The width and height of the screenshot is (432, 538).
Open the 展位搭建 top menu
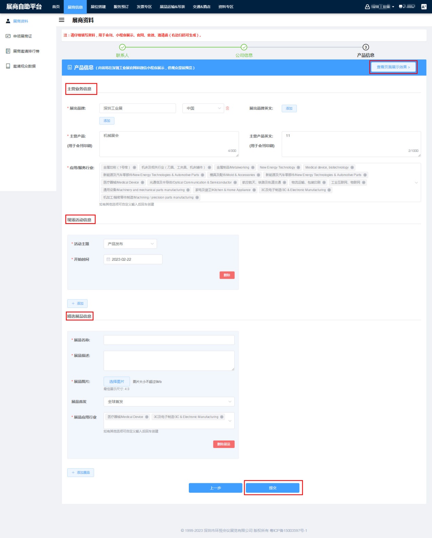tap(98, 7)
